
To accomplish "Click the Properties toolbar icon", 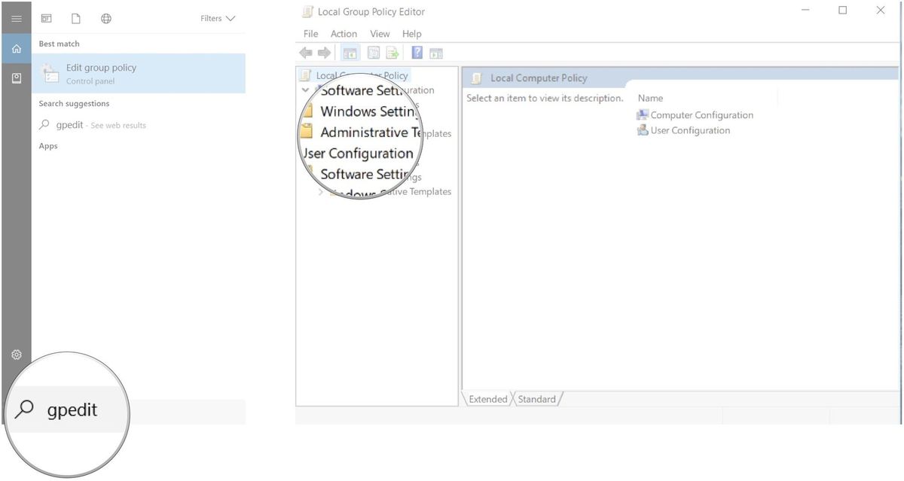I will point(374,53).
